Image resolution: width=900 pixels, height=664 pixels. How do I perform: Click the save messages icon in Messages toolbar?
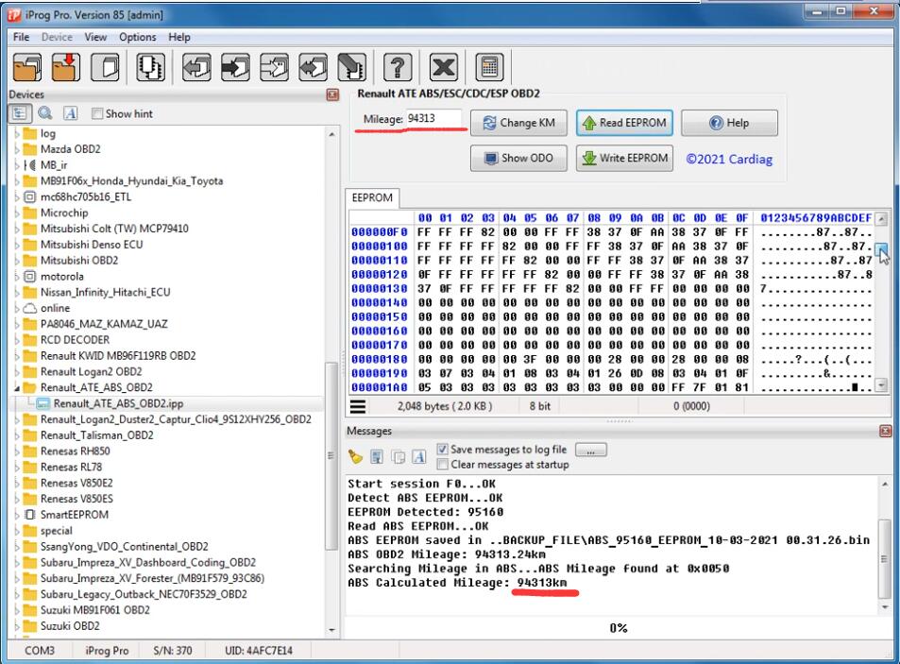pos(377,457)
